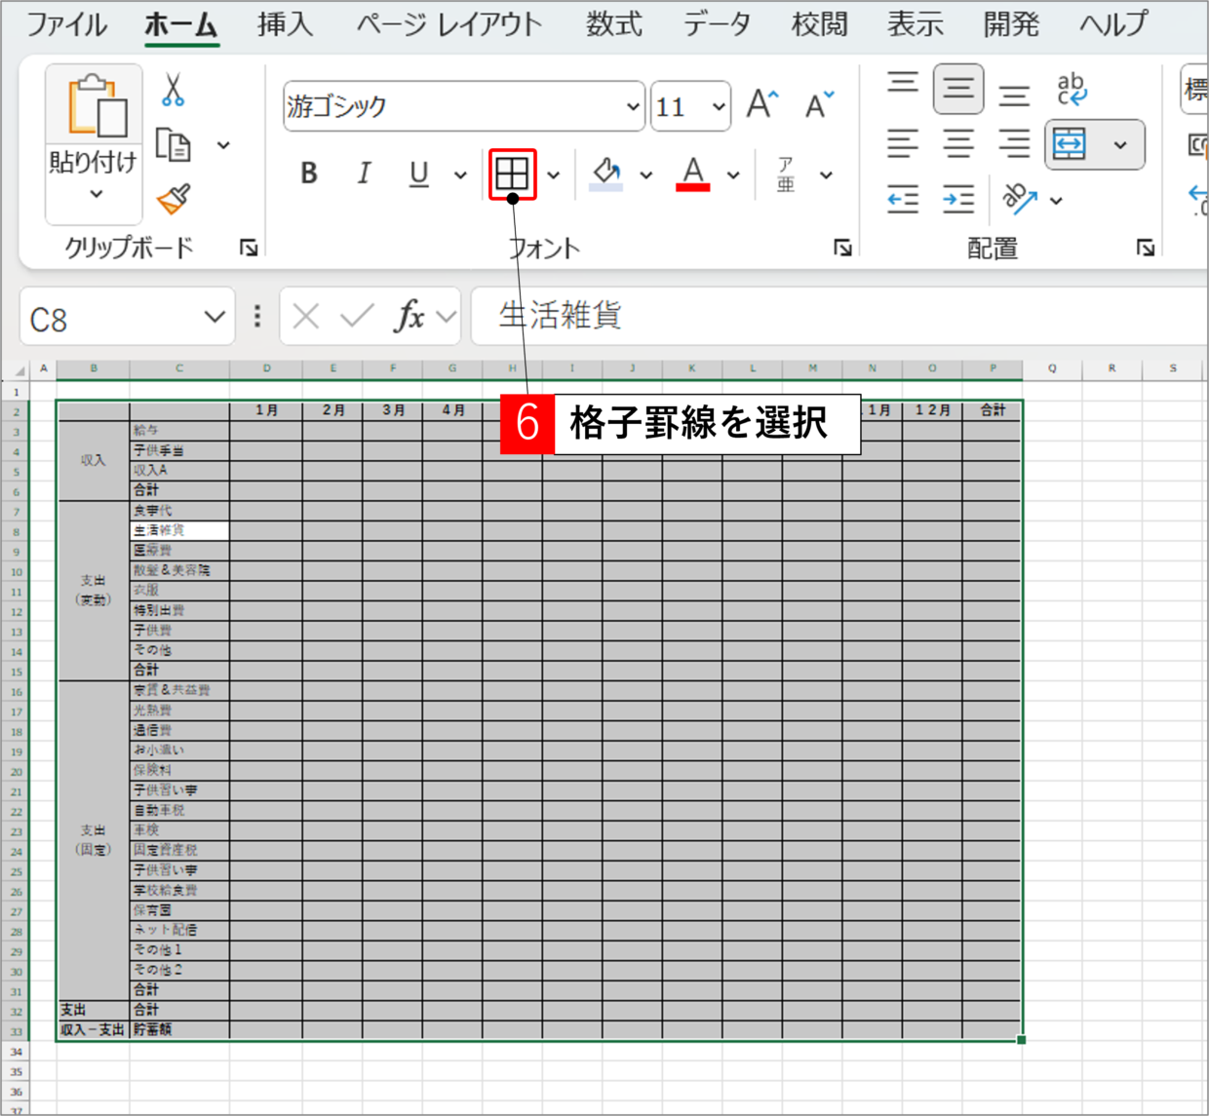
Task: Switch to the 校閲 tab
Action: [819, 23]
